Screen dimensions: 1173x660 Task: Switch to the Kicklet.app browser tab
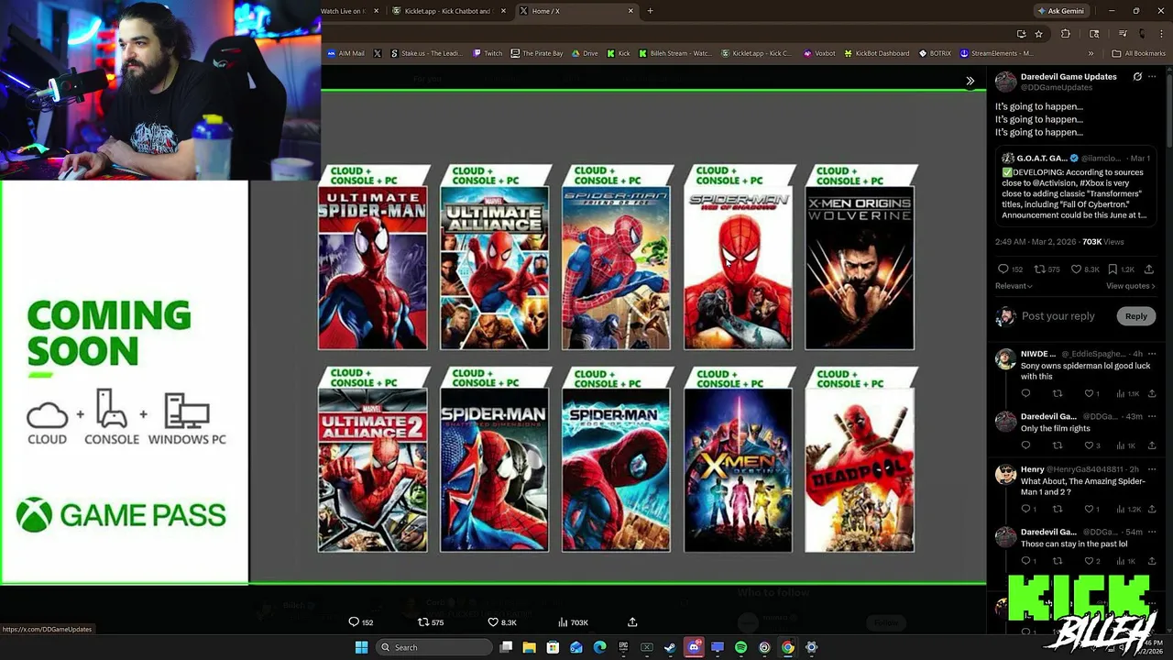[x=447, y=11]
